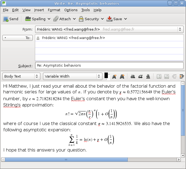Expand the From sender account dropdown
This screenshot has width=186, height=169.
(x=180, y=29)
